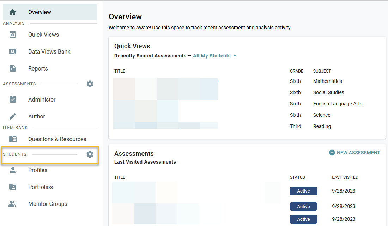
Task: Click the first Active status badge
Action: pyautogui.click(x=303, y=191)
